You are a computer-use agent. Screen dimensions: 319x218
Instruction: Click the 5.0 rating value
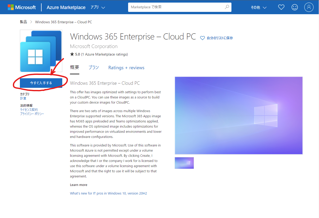point(77,54)
